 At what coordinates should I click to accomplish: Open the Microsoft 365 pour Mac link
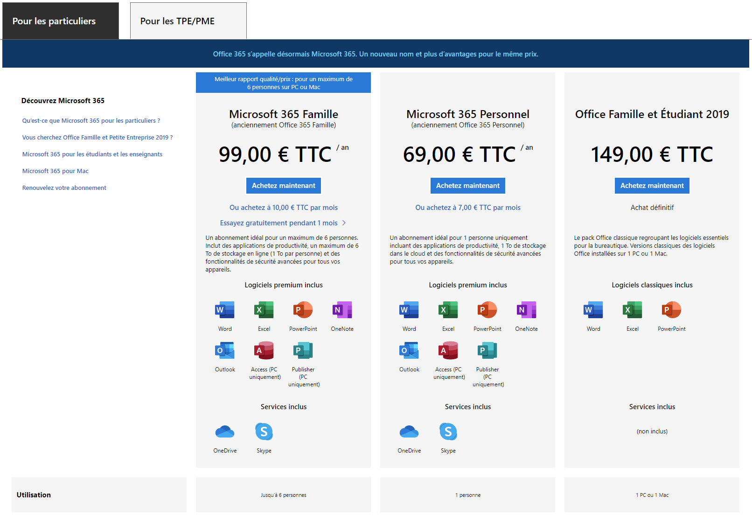[x=56, y=171]
